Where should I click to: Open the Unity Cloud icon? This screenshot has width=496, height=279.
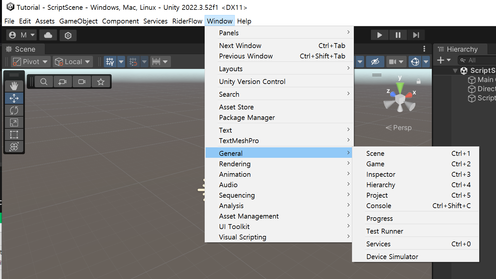coord(48,35)
